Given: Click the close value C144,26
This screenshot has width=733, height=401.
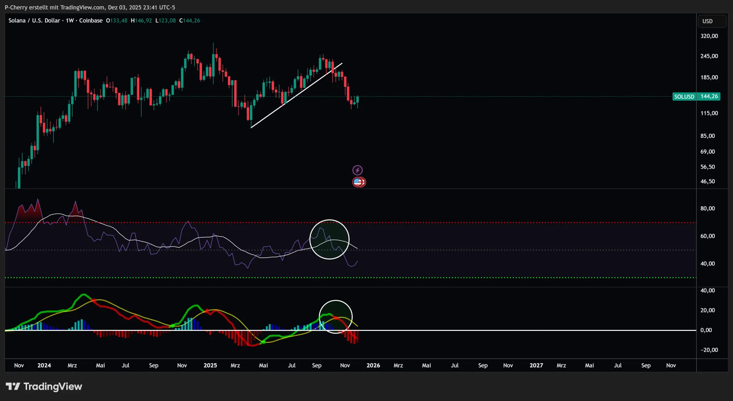Looking at the screenshot, I should [189, 21].
